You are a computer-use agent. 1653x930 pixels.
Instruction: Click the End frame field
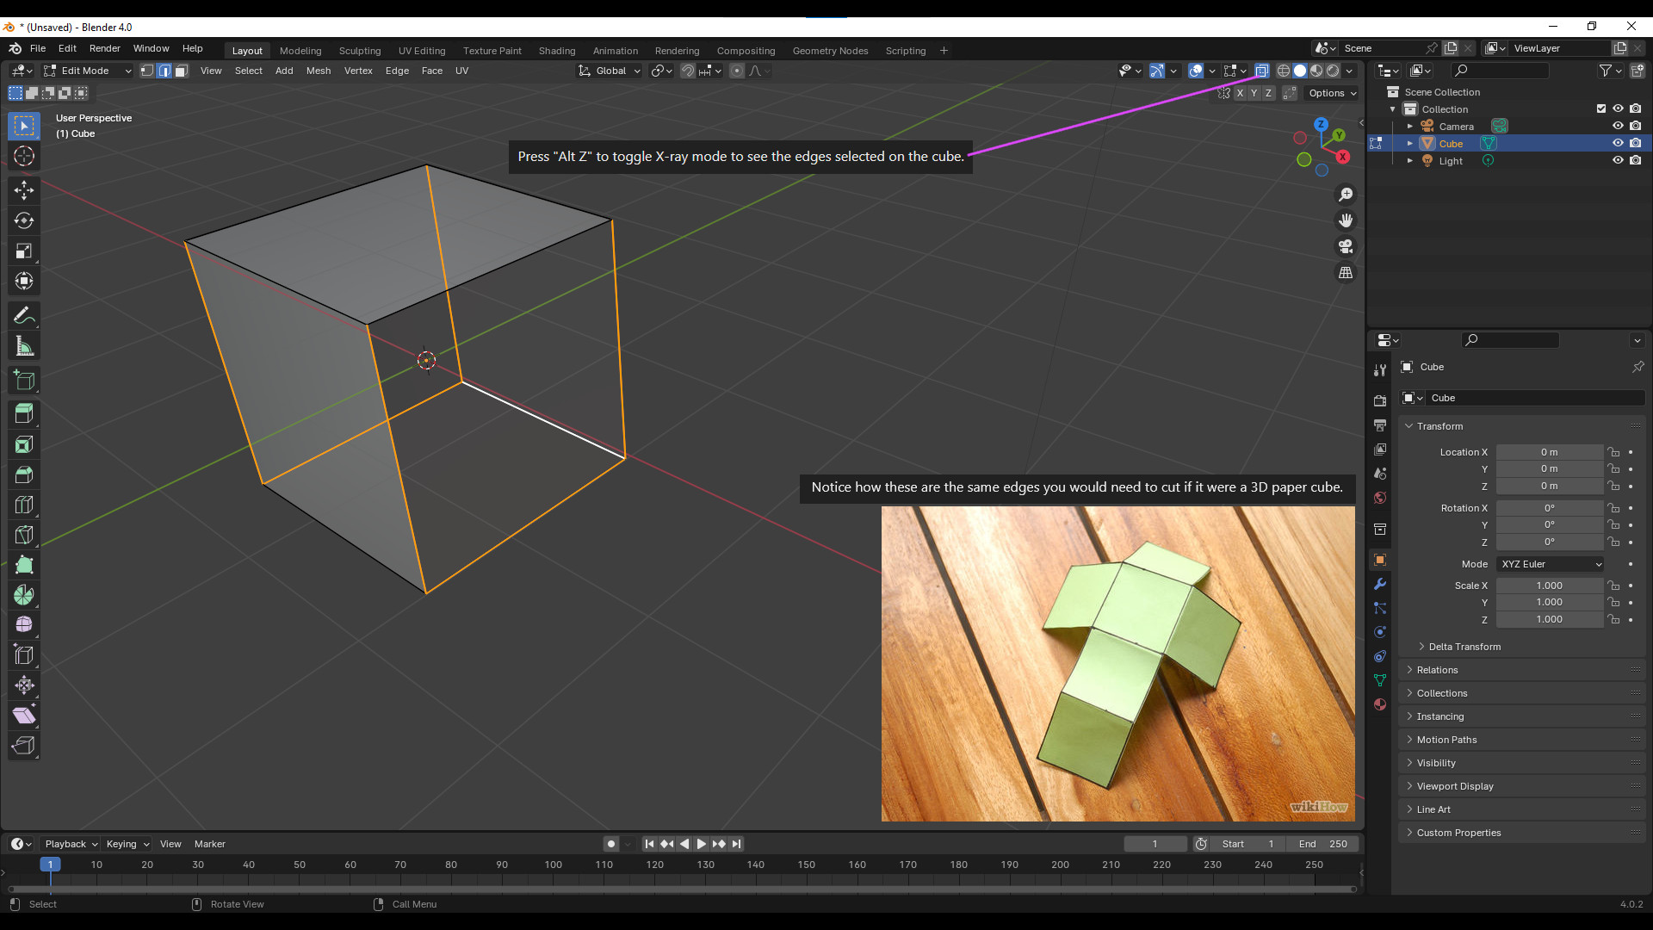click(1323, 844)
